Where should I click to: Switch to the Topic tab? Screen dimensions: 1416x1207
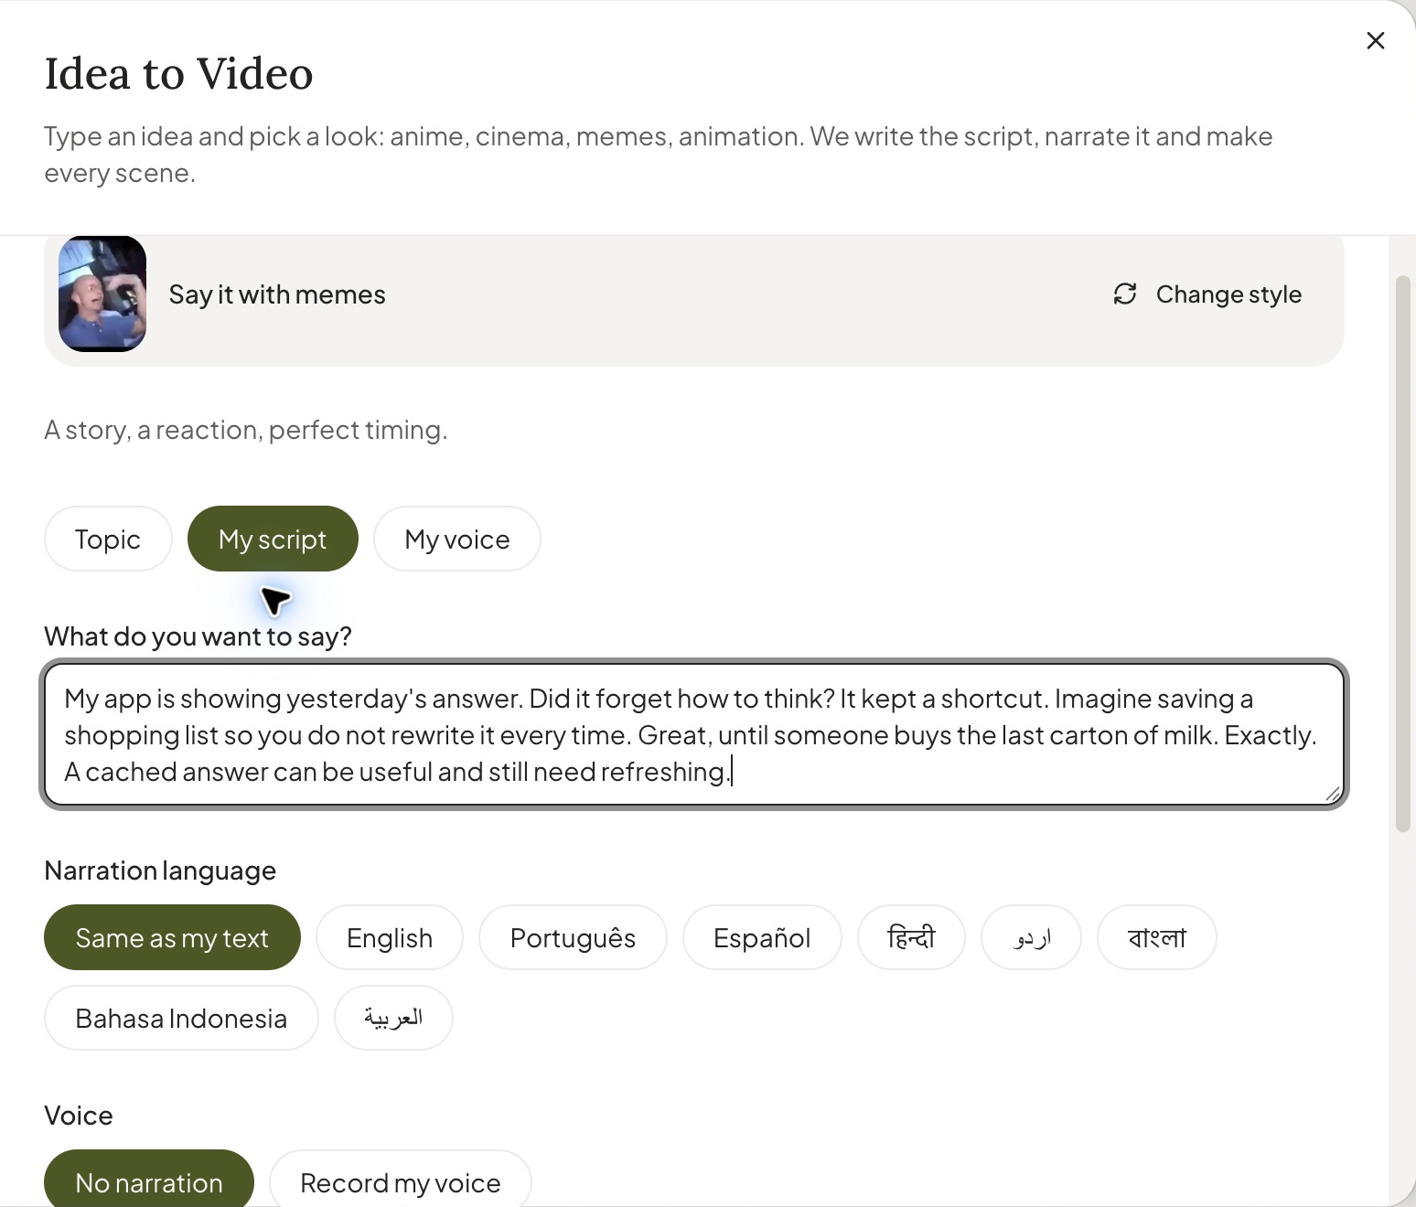click(108, 539)
